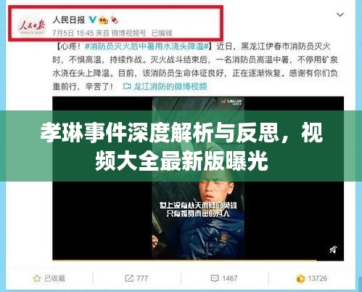Click the 已编辑 edited label
Image resolution: width=362 pixels, height=292 pixels.
tap(162, 33)
